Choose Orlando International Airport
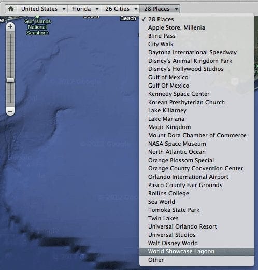258x270 pixels. tap(197, 177)
